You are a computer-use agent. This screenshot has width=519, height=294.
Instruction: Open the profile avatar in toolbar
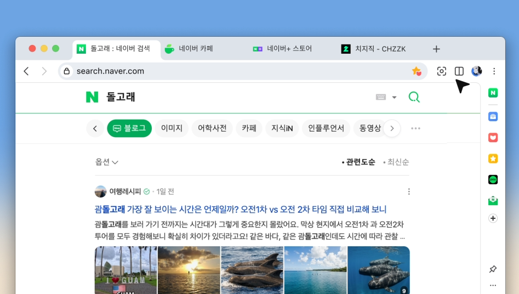click(477, 71)
